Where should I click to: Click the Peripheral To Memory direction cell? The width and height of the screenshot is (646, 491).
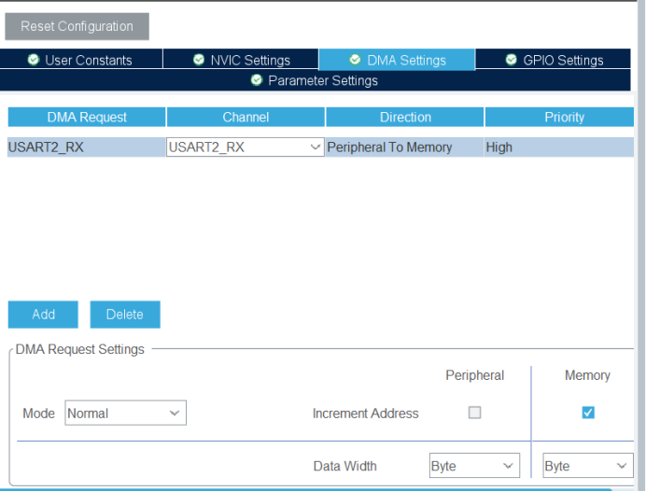tap(404, 147)
